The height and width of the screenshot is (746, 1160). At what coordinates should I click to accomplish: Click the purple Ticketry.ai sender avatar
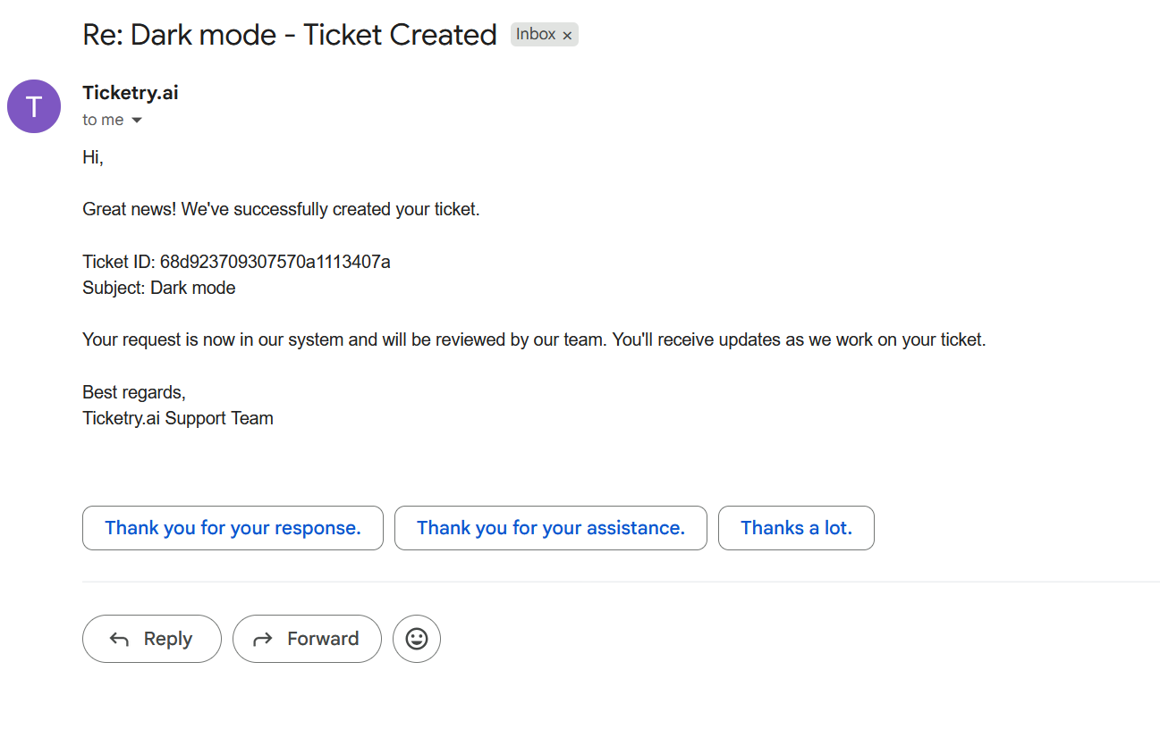[34, 106]
